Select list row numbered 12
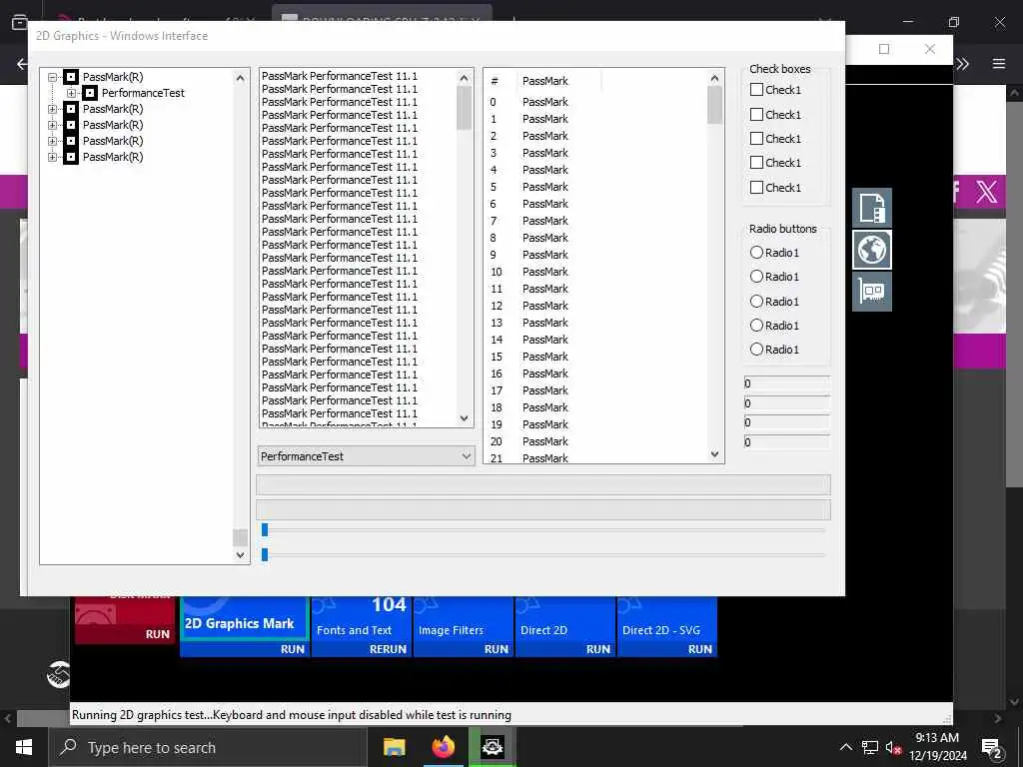1023x767 pixels. (597, 306)
